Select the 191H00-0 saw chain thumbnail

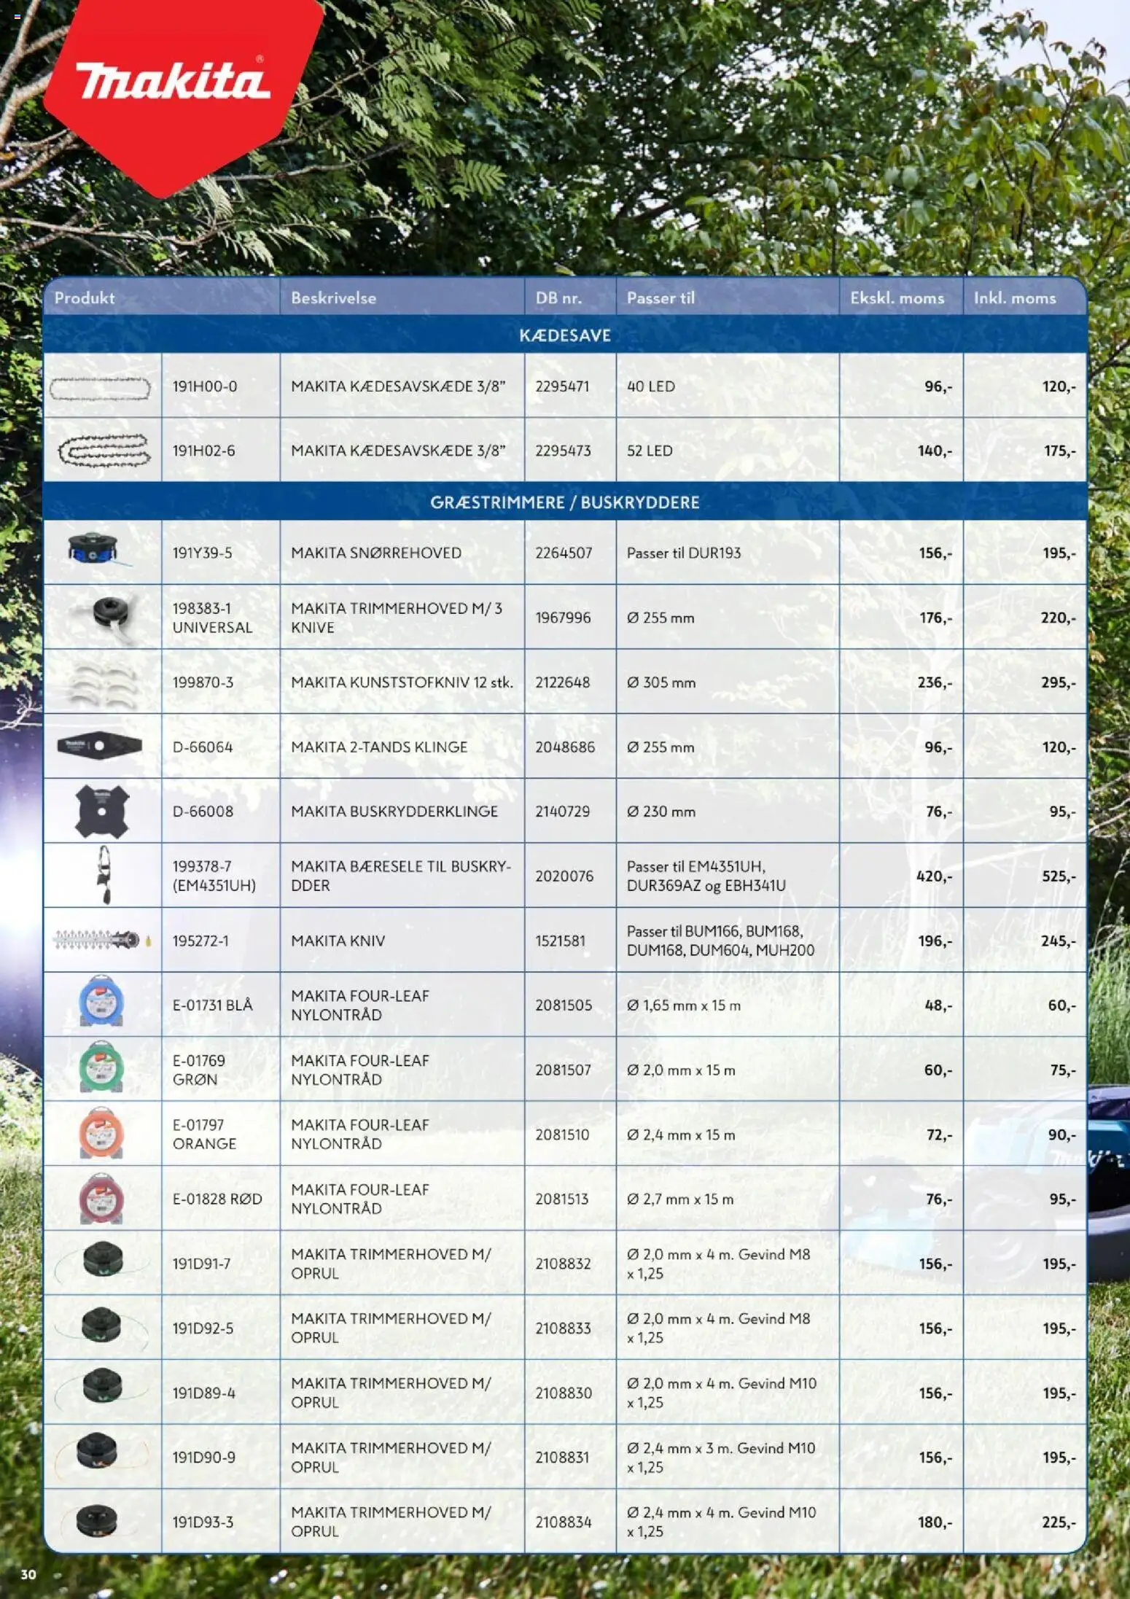(101, 388)
